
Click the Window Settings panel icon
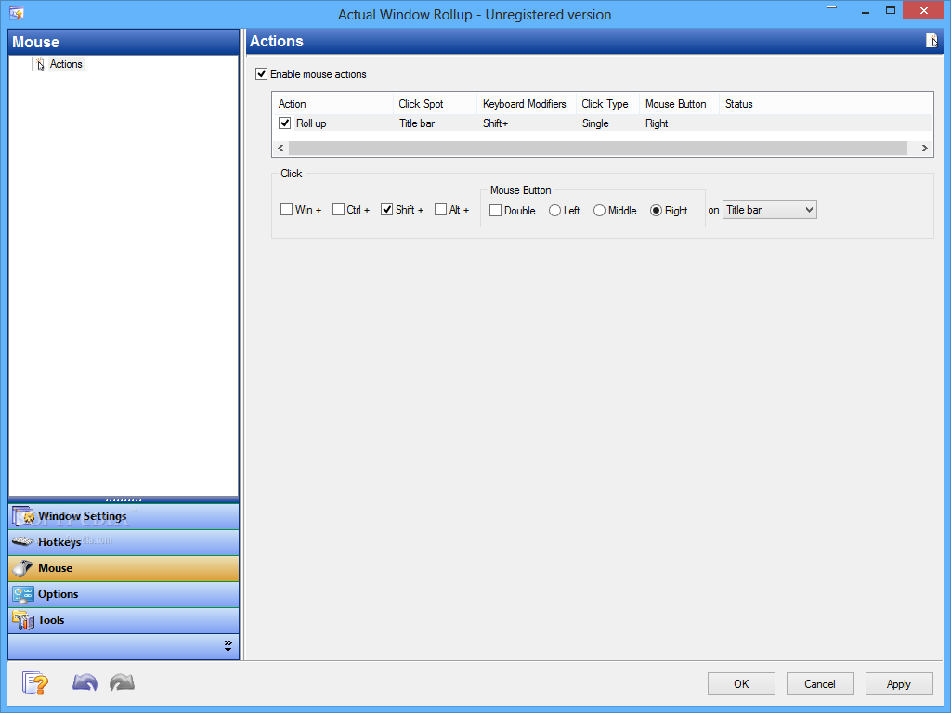23,516
